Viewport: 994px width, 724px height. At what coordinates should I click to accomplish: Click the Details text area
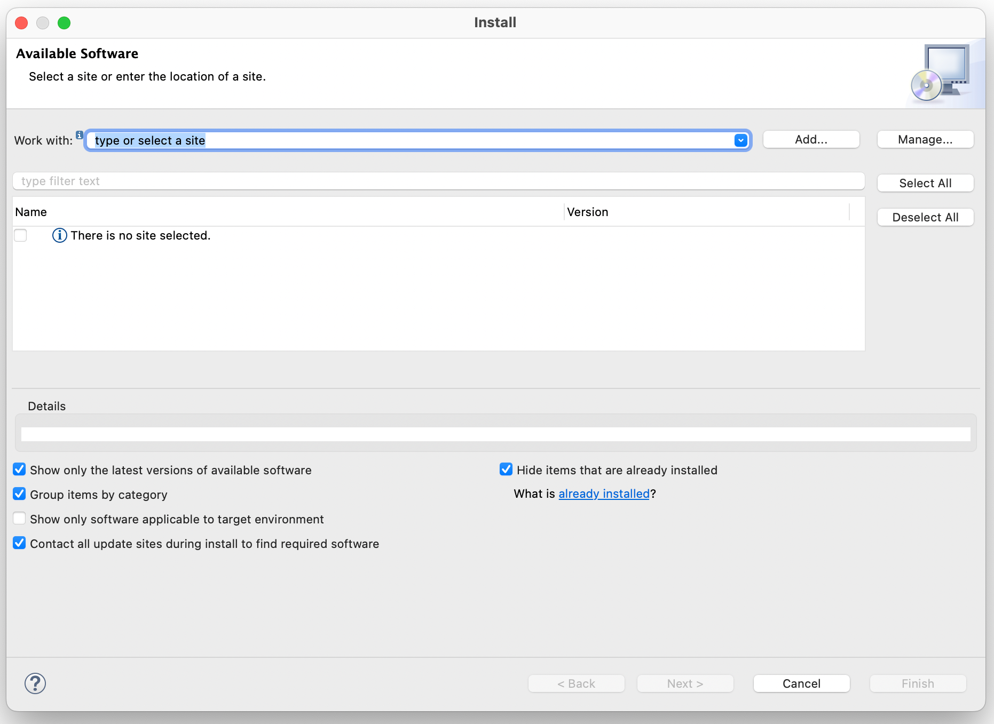pos(495,434)
